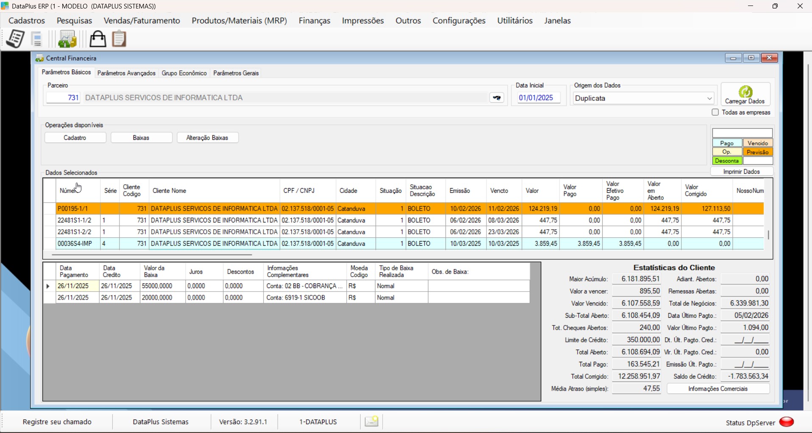The image size is (812, 433).
Task: Click the DataPlus ERP app icon
Action: point(5,6)
